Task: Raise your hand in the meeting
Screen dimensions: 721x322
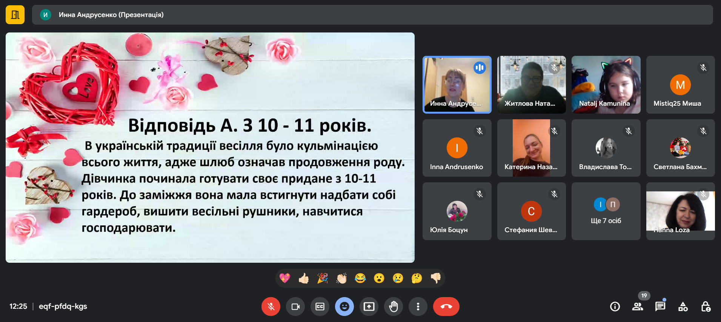Action: [393, 307]
